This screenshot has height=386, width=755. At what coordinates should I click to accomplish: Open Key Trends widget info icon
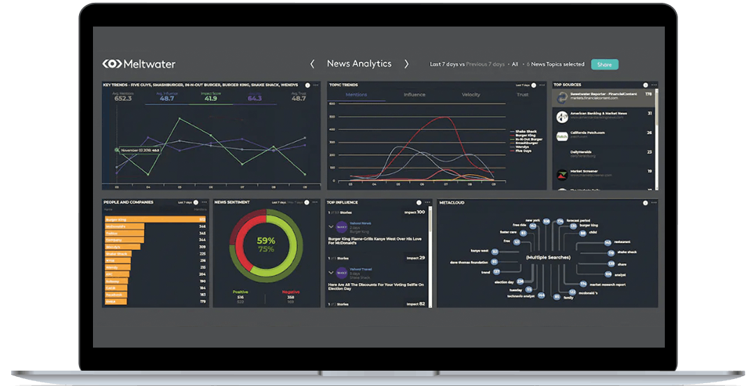click(x=308, y=85)
